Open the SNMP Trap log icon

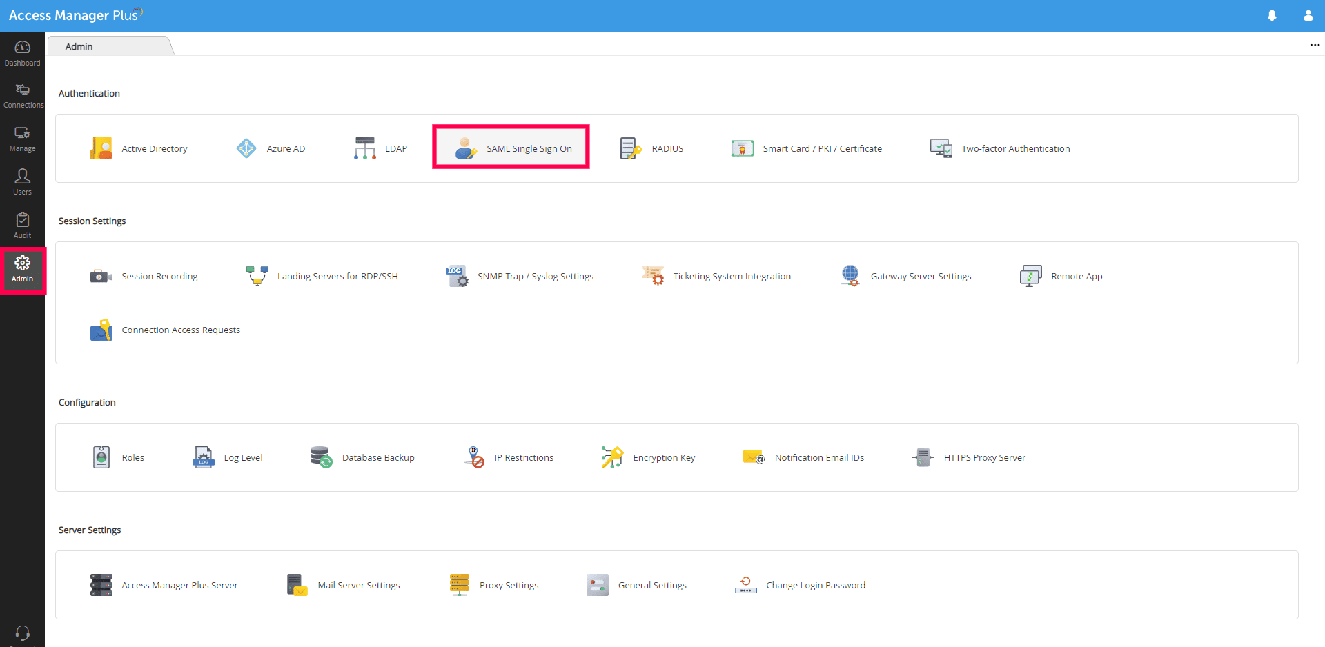457,276
